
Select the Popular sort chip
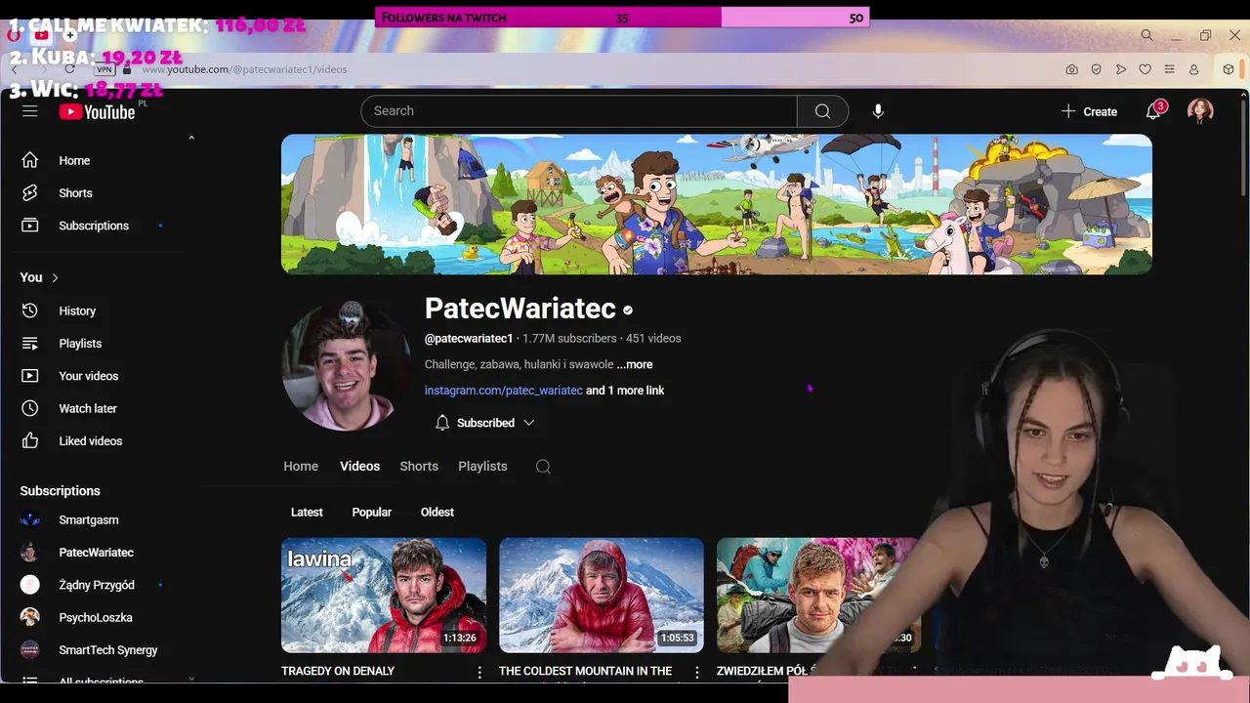click(372, 513)
